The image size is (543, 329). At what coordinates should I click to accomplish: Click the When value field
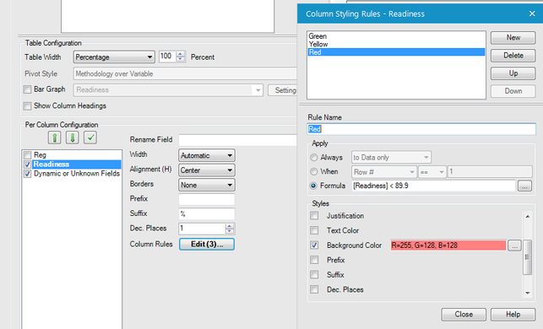tap(490, 172)
